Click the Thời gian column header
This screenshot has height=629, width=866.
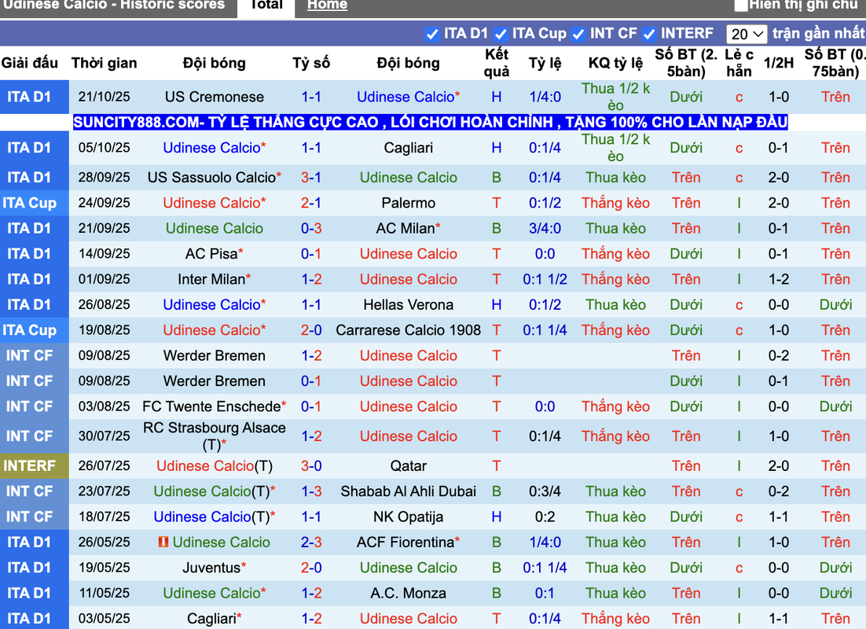click(104, 63)
